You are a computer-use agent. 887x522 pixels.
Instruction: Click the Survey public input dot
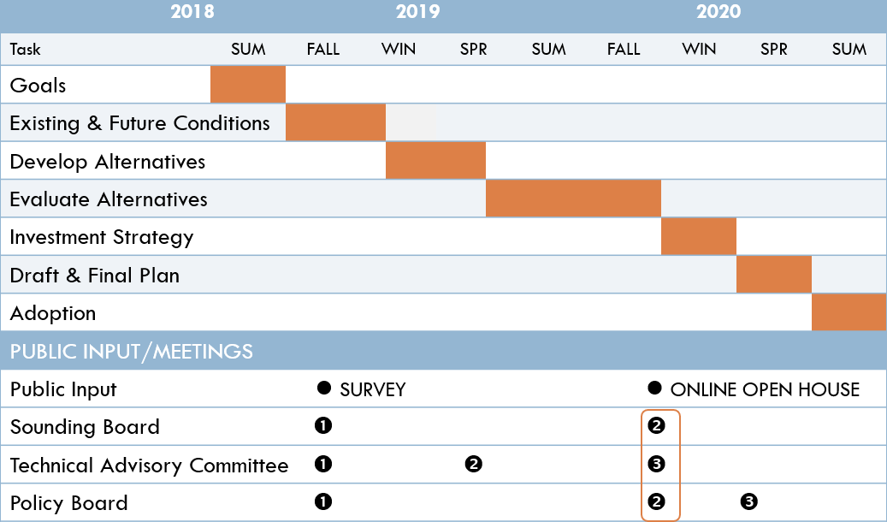pos(324,388)
